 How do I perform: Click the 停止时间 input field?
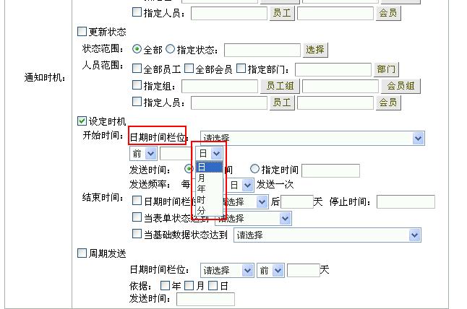coord(406,201)
